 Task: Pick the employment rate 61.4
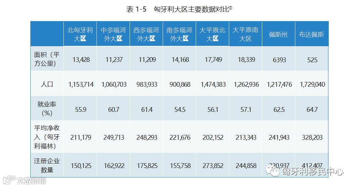pos(147,109)
